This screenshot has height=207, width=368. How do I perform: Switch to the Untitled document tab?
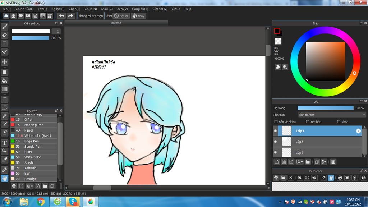pos(116,23)
